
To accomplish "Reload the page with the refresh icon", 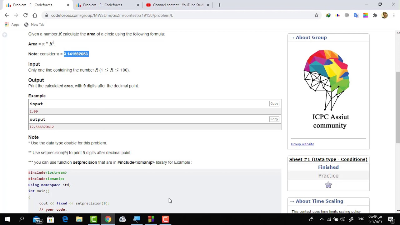I will (25, 15).
